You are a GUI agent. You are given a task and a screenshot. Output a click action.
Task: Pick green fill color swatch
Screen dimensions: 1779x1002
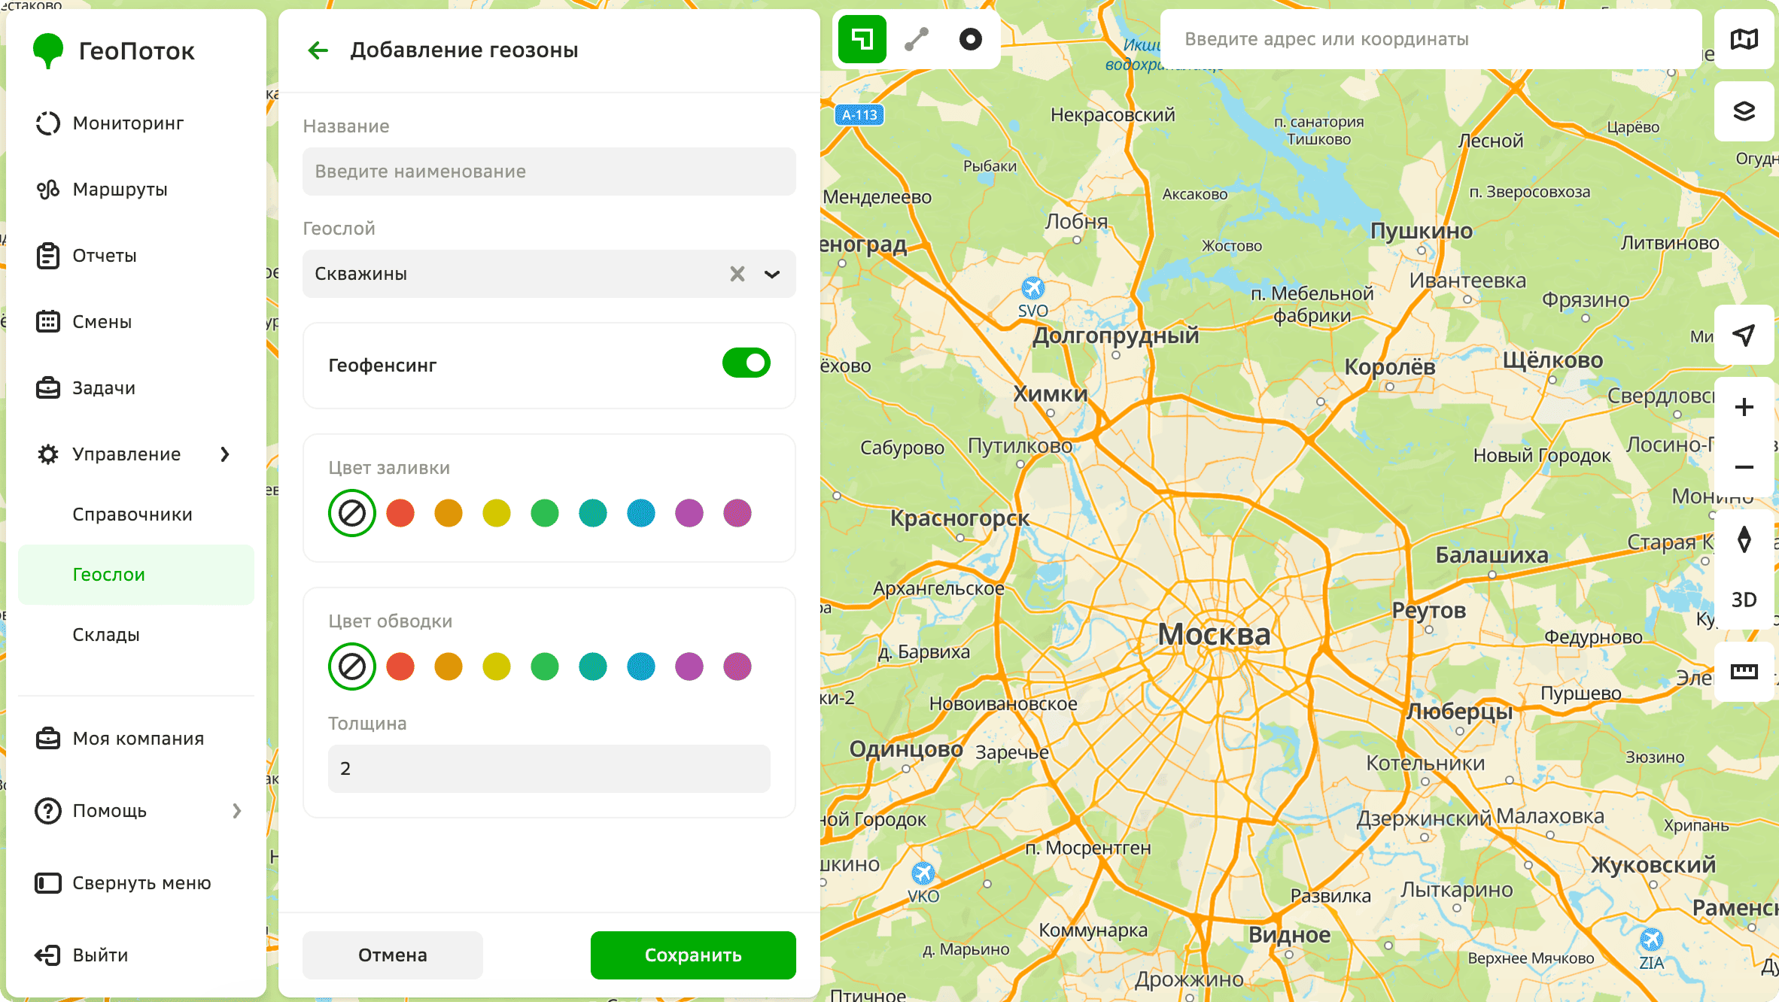pyautogui.click(x=545, y=513)
